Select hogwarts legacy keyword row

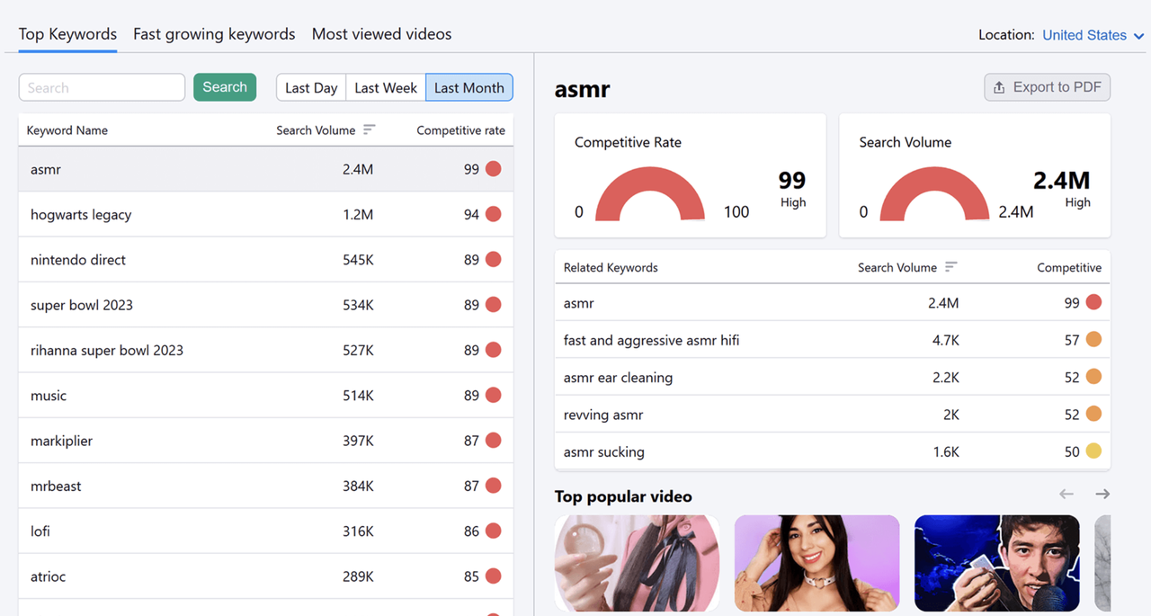(x=266, y=214)
